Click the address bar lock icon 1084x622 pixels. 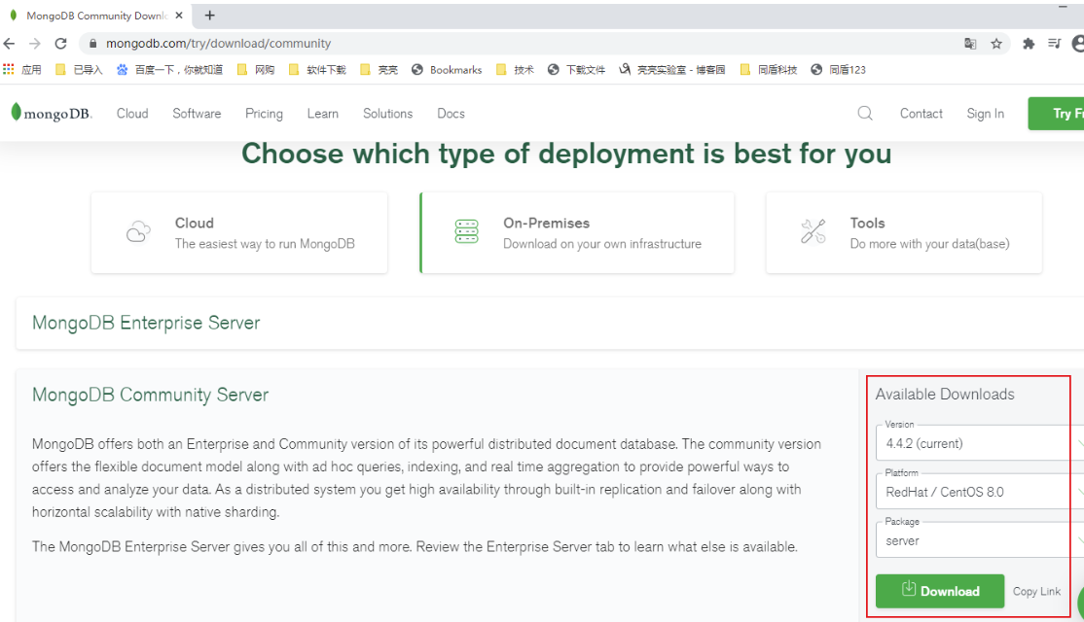(93, 44)
